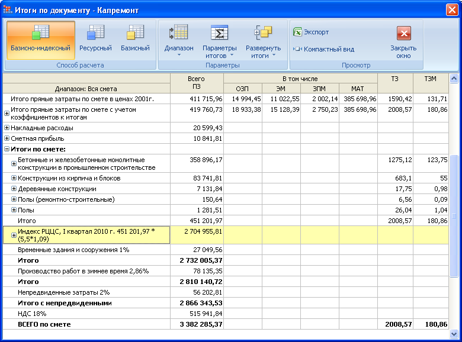462x342 pixels.
Task: Open the Диапазон range selector
Action: click(x=179, y=40)
